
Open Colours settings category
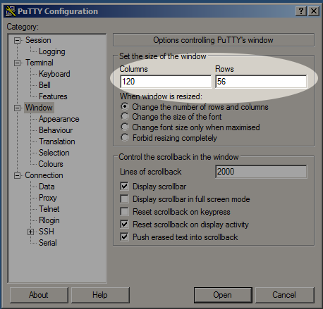[51, 164]
